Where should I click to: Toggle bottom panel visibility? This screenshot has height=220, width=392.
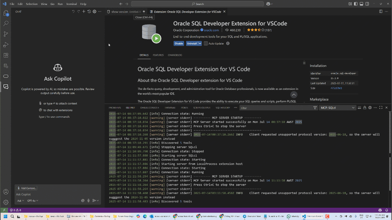coord(361,4)
